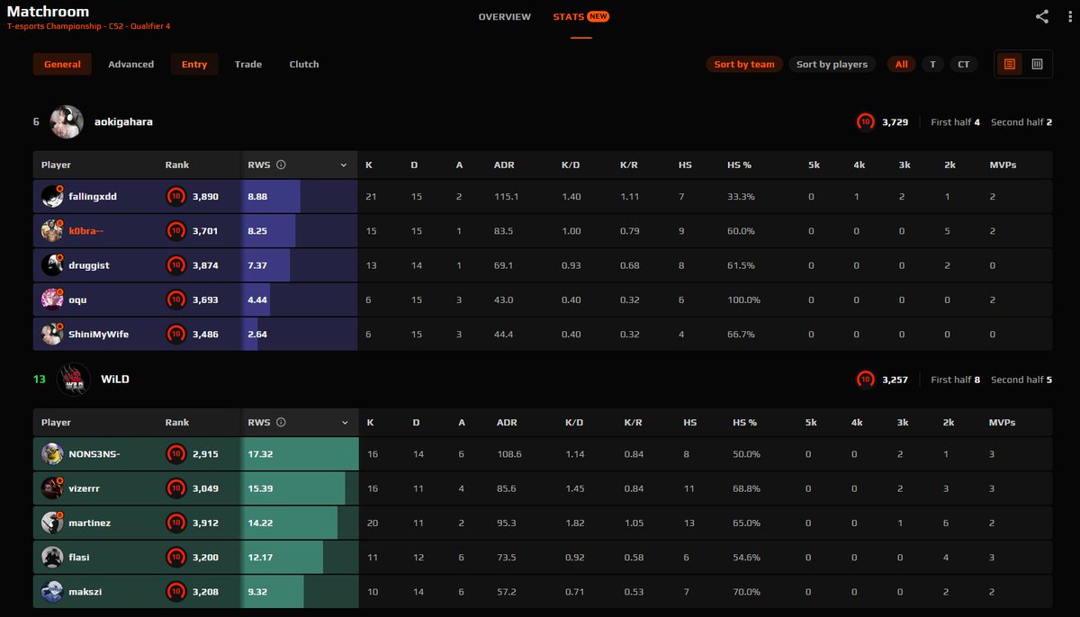
Task: Click WiLD team level 10 ELO badge
Action: coord(865,380)
